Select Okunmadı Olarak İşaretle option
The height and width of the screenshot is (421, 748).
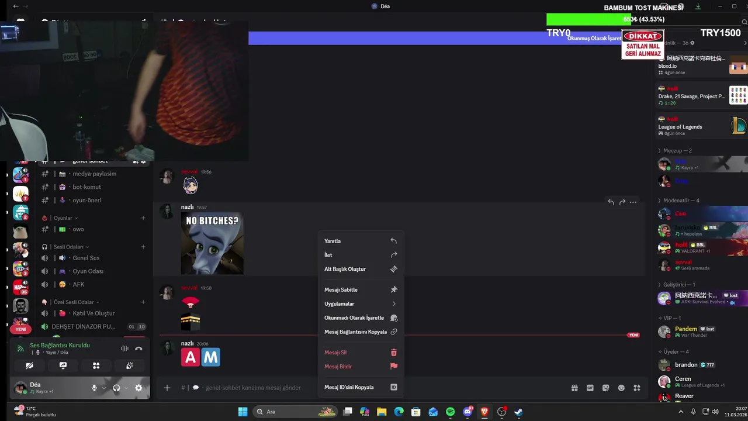[361, 318]
